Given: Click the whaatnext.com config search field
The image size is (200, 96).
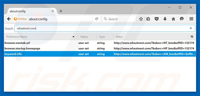Looking at the screenshot, I should 105,28.
